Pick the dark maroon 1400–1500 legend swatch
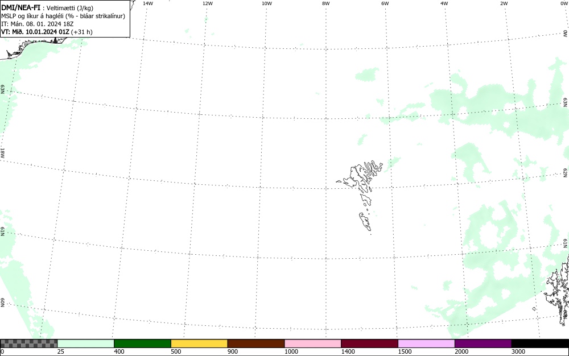Image resolution: width=569 pixels, height=356 pixels. click(x=369, y=343)
